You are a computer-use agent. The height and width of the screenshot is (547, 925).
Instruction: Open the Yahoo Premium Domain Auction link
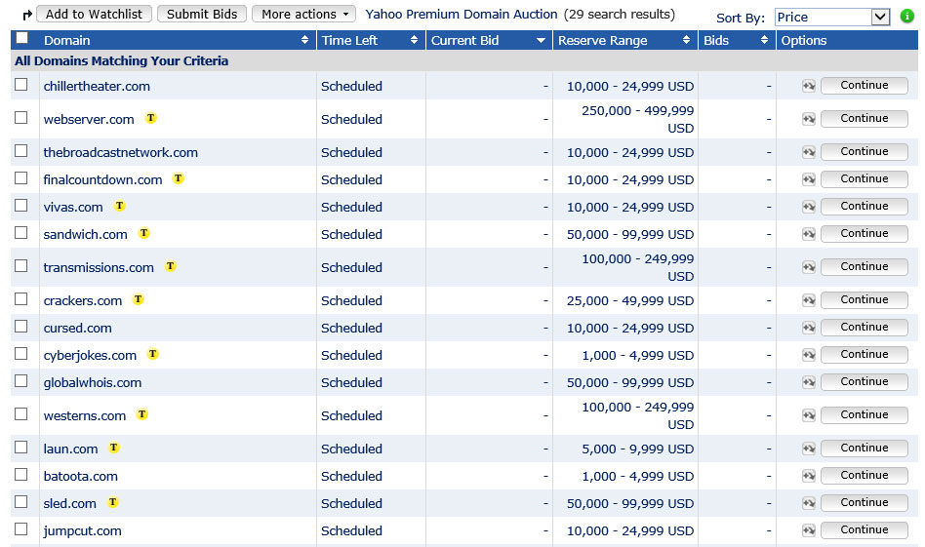click(x=462, y=15)
